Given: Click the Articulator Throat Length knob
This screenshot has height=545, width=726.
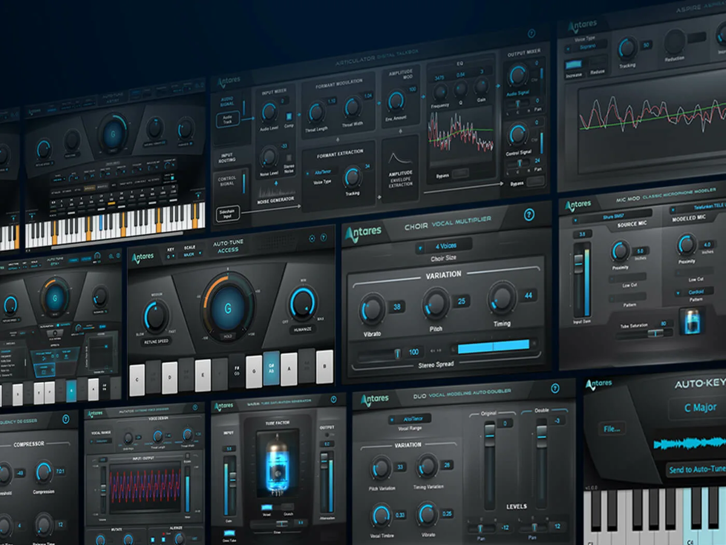Looking at the screenshot, I should 316,113.
